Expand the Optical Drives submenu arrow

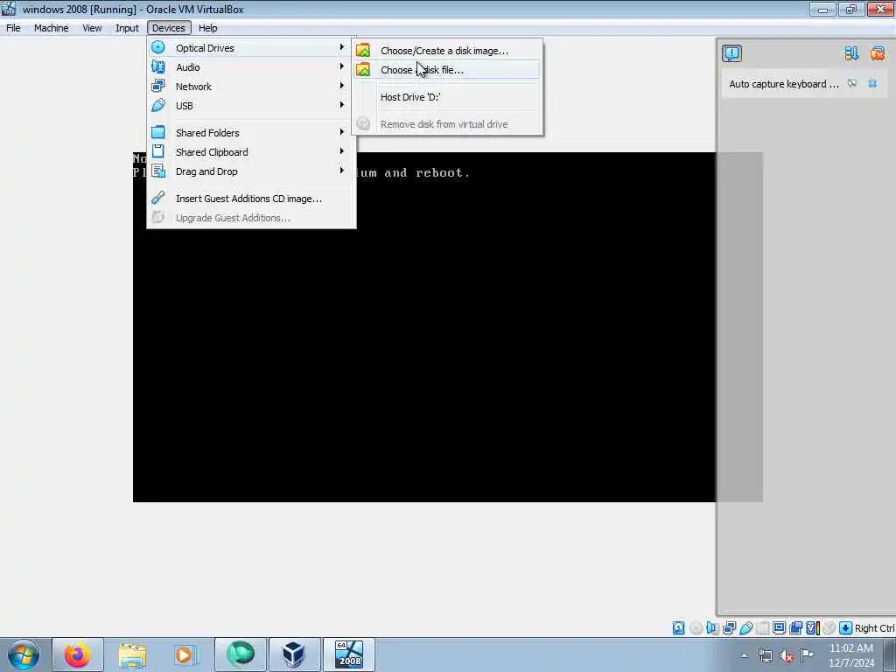coord(342,47)
